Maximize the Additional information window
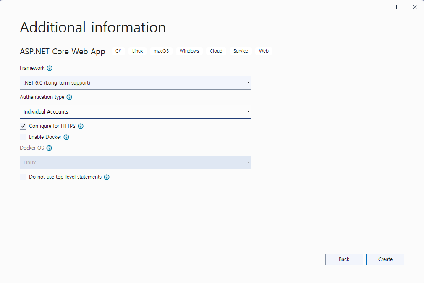This screenshot has width=424, height=283. pyautogui.click(x=395, y=7)
